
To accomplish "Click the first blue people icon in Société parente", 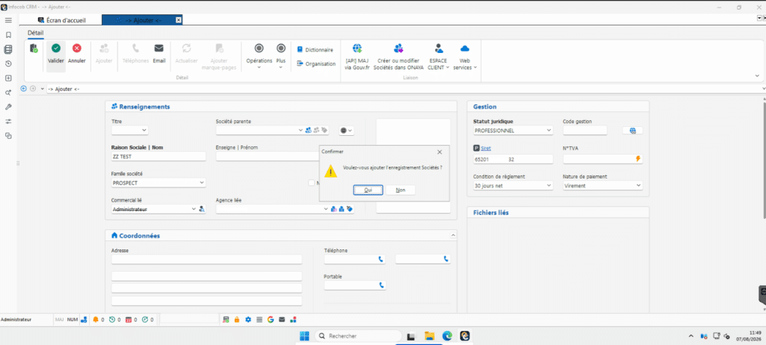I will pos(308,130).
